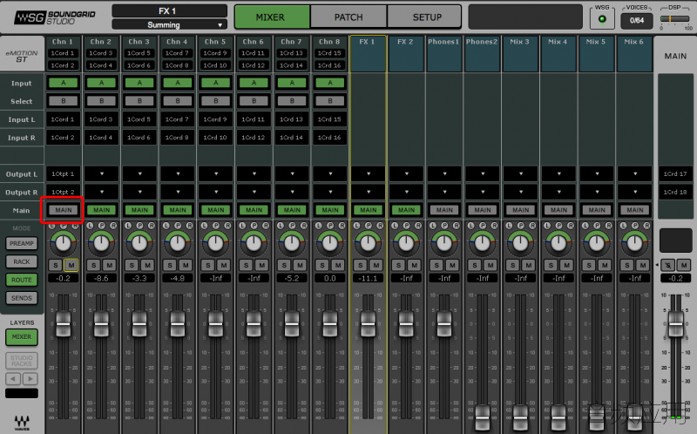697x434 pixels.
Task: Solo channel Chn 6
Action: pos(247,266)
